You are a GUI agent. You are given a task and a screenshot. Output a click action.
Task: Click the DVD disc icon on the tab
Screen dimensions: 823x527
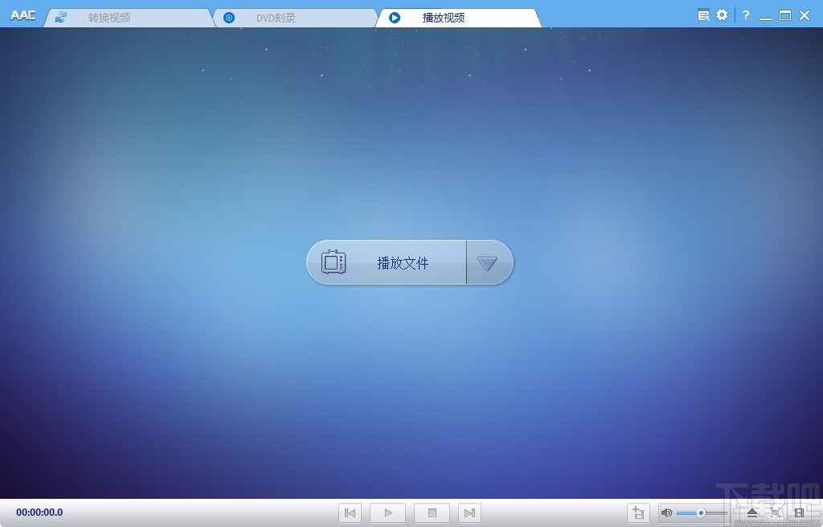pyautogui.click(x=228, y=16)
